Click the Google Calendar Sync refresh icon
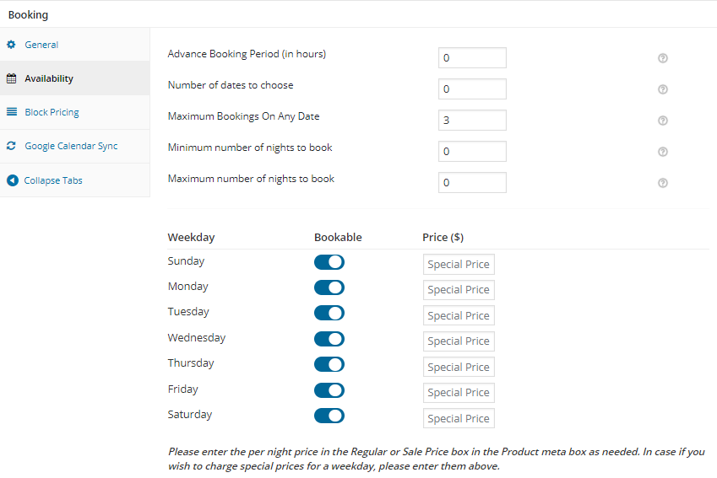 coord(12,146)
